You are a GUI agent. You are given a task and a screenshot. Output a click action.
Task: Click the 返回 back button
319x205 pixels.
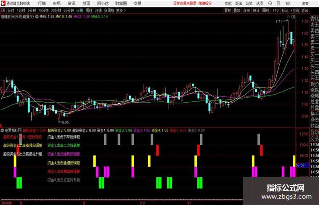coord(304,10)
